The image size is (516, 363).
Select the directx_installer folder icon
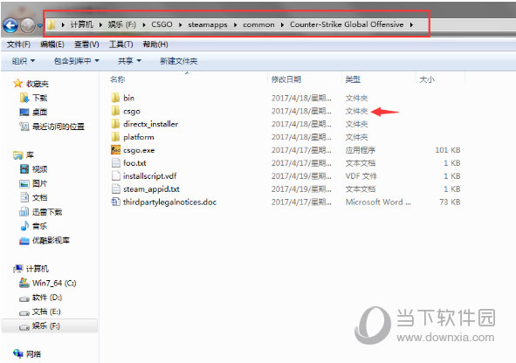coord(115,124)
